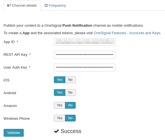Click the megaphone icon on Channel details tab
The width and height of the screenshot is (165, 140).
tap(9, 5)
